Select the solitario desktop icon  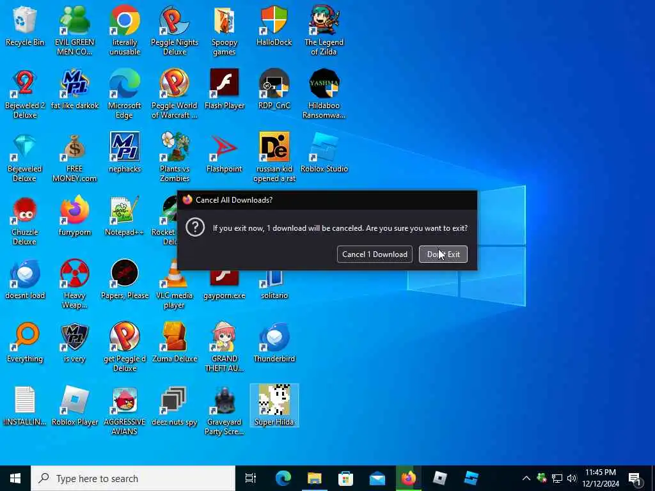tap(274, 284)
